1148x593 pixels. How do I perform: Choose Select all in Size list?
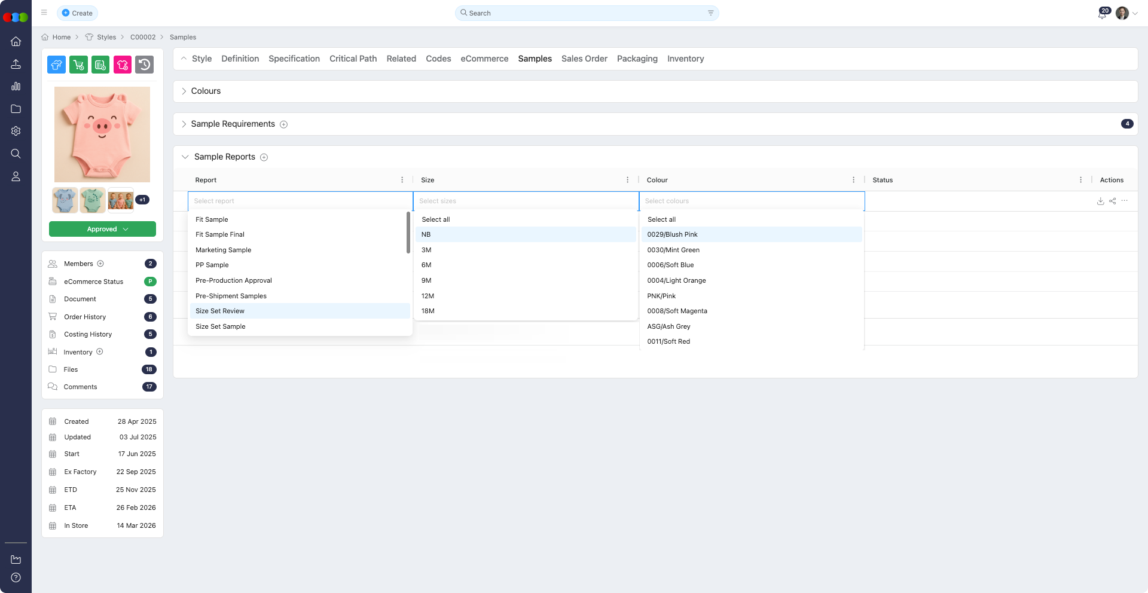(x=436, y=219)
